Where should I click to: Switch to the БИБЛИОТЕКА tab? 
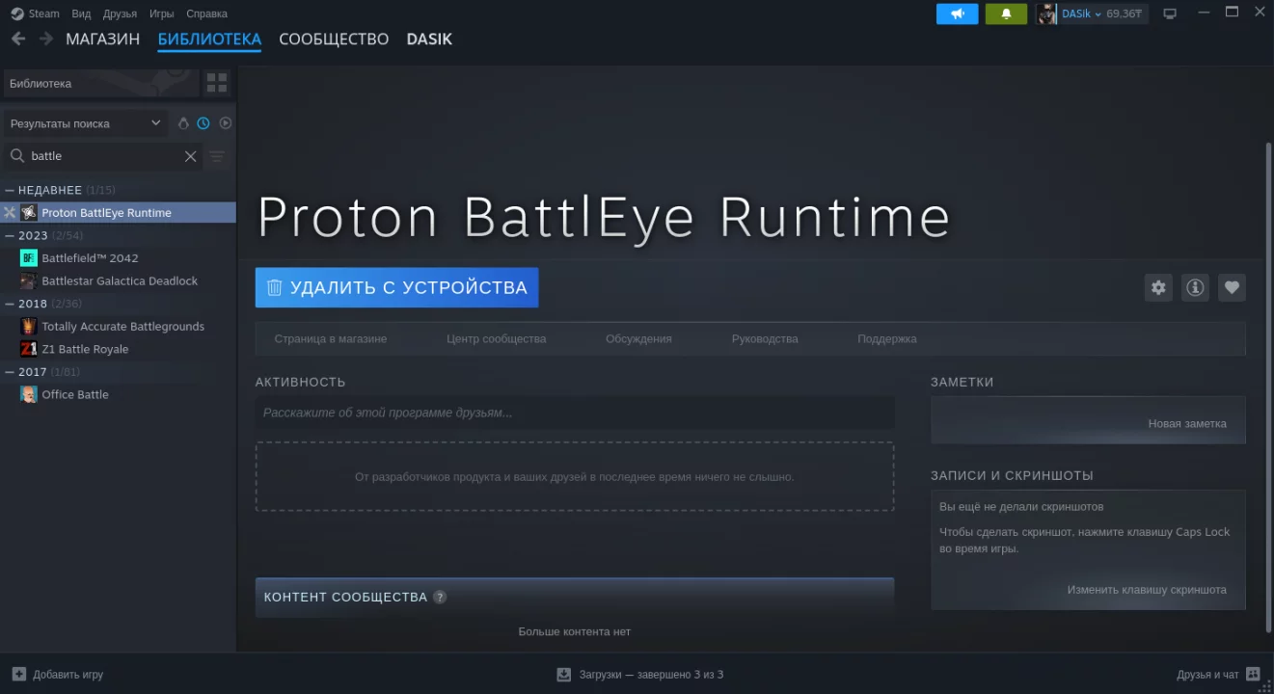point(209,40)
